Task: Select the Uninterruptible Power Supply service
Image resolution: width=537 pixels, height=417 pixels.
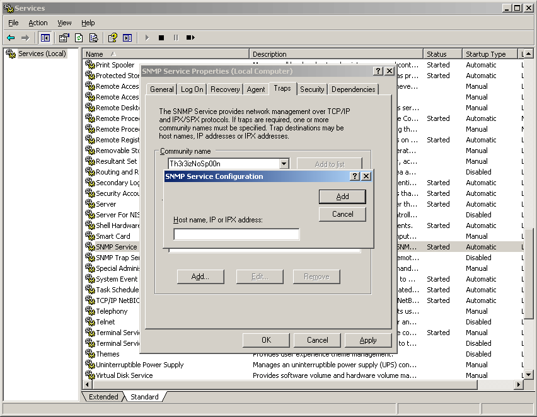Action: (139, 365)
